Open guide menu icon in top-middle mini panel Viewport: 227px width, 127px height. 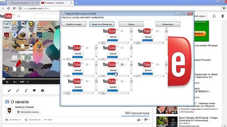(x=123, y=31)
